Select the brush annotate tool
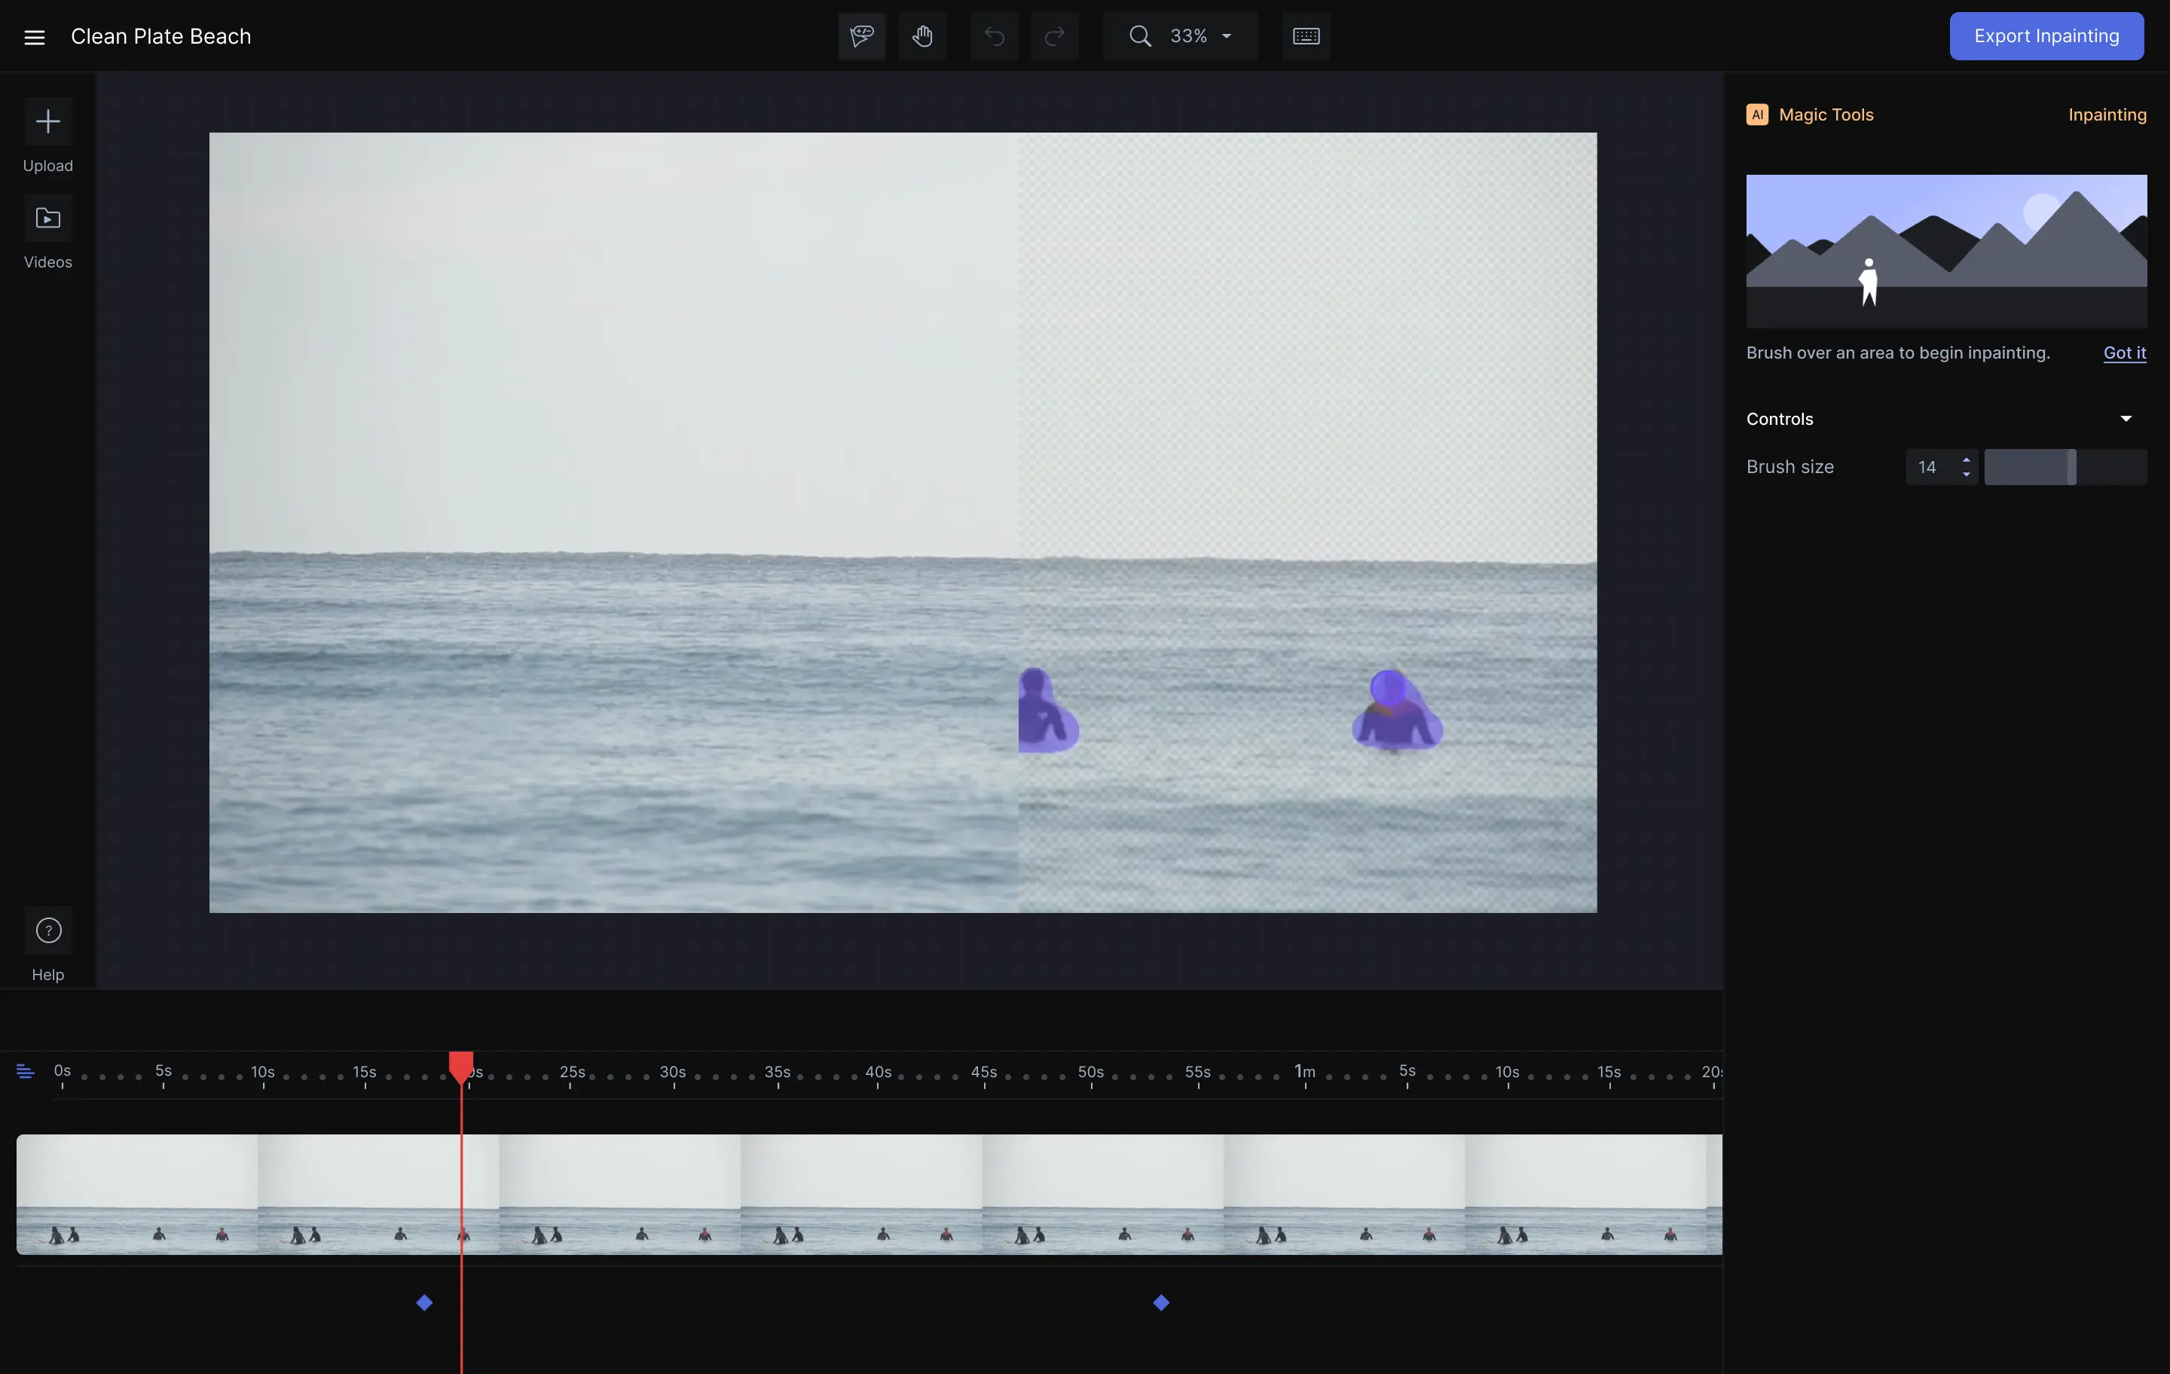The width and height of the screenshot is (2170, 1374). [x=861, y=36]
